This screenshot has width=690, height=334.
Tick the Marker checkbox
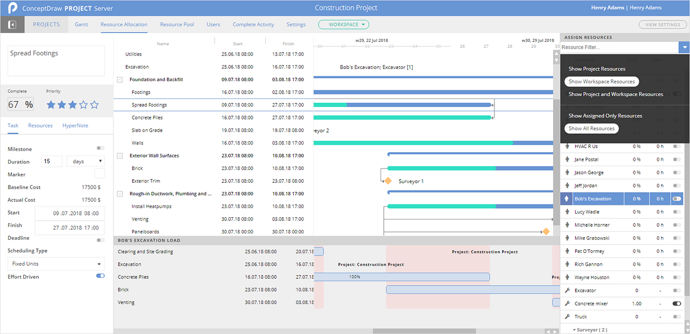click(x=100, y=173)
